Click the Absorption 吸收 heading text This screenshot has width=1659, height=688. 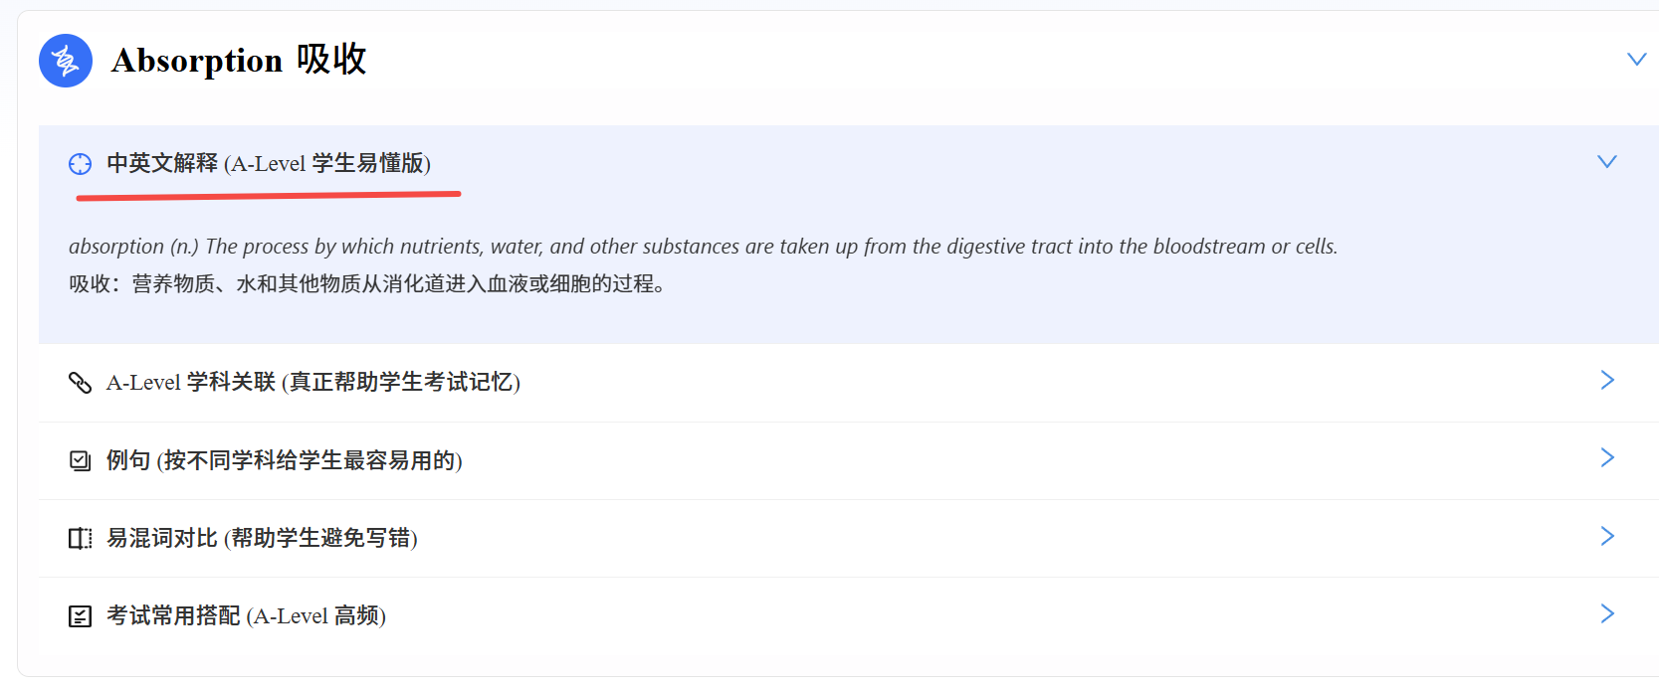tap(239, 61)
